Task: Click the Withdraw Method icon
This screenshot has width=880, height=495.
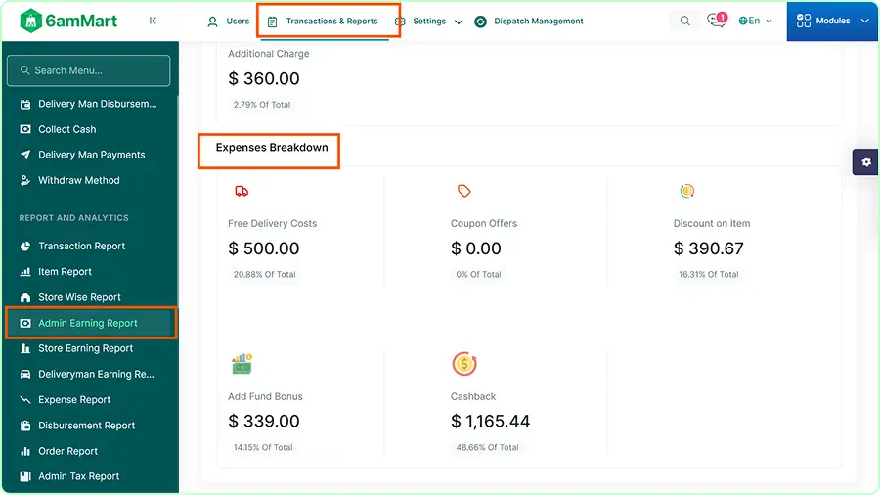Action: 25,181
